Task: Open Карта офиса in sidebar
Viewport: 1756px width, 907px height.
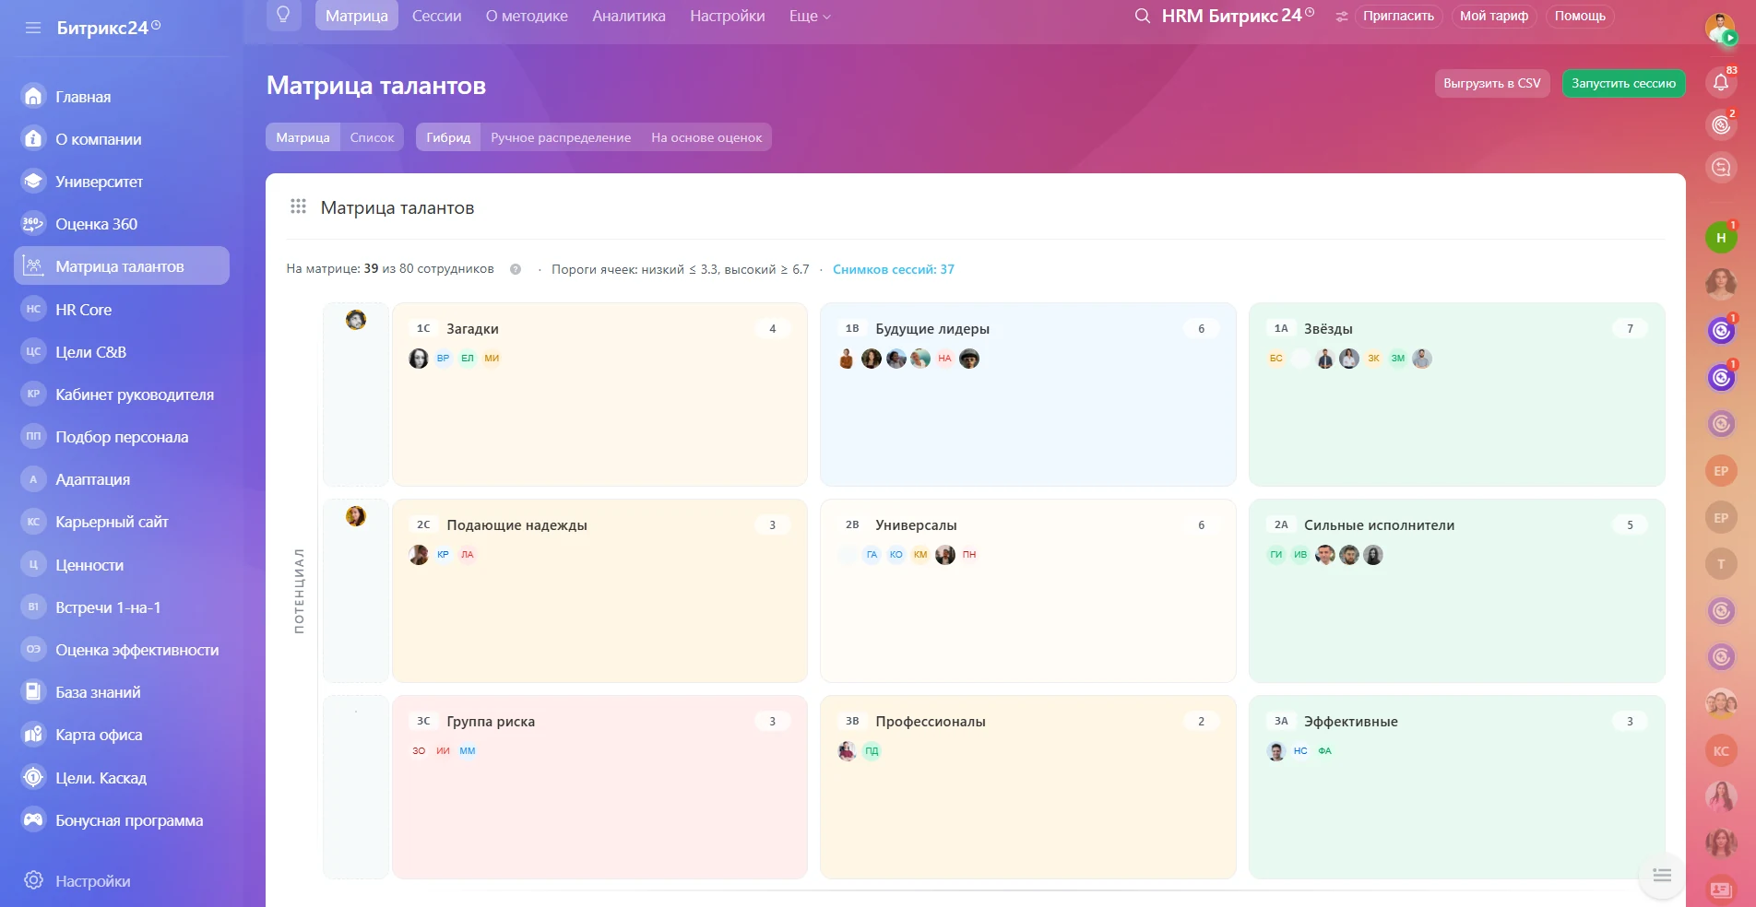Action: 122,735
